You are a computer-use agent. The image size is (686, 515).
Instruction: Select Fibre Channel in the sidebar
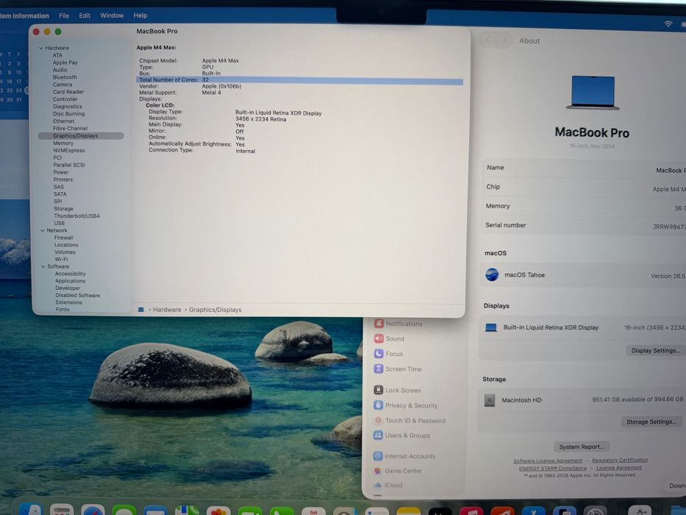coord(70,128)
